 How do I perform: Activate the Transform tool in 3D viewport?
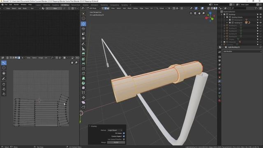point(83,38)
